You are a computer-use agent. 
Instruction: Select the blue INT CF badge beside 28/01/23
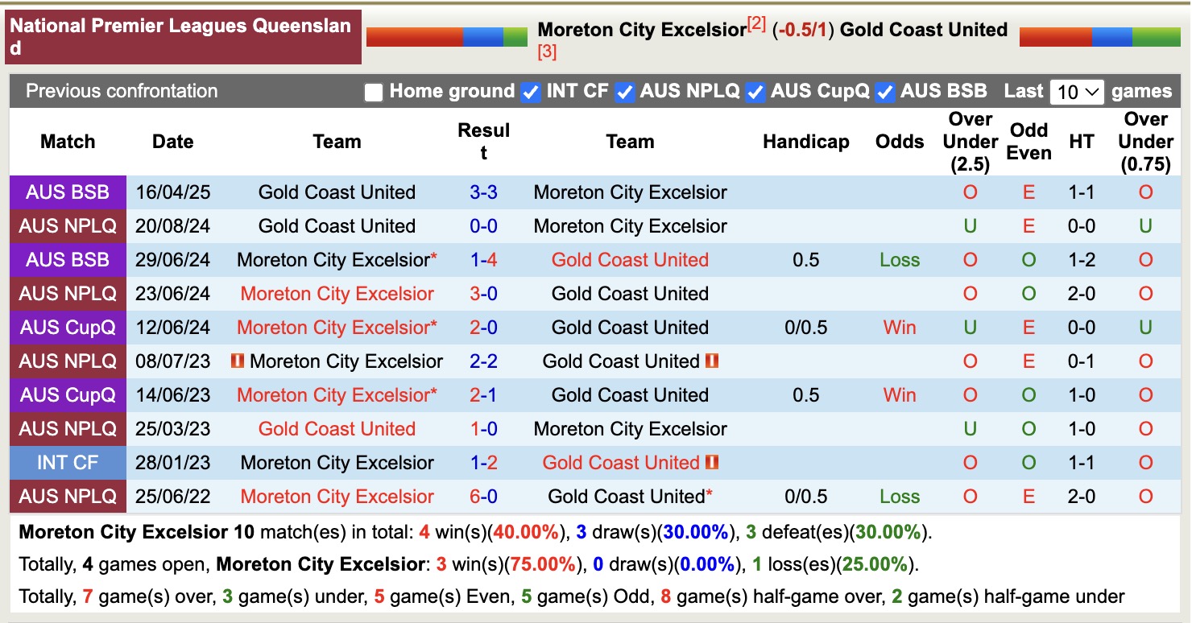[x=68, y=463]
